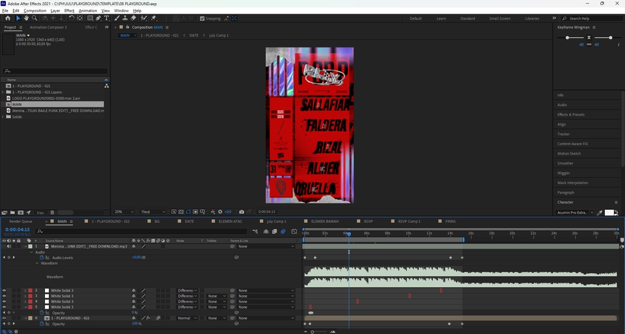Image resolution: width=625 pixels, height=334 pixels.
Task: Select the Rotation tool
Action: point(72,18)
